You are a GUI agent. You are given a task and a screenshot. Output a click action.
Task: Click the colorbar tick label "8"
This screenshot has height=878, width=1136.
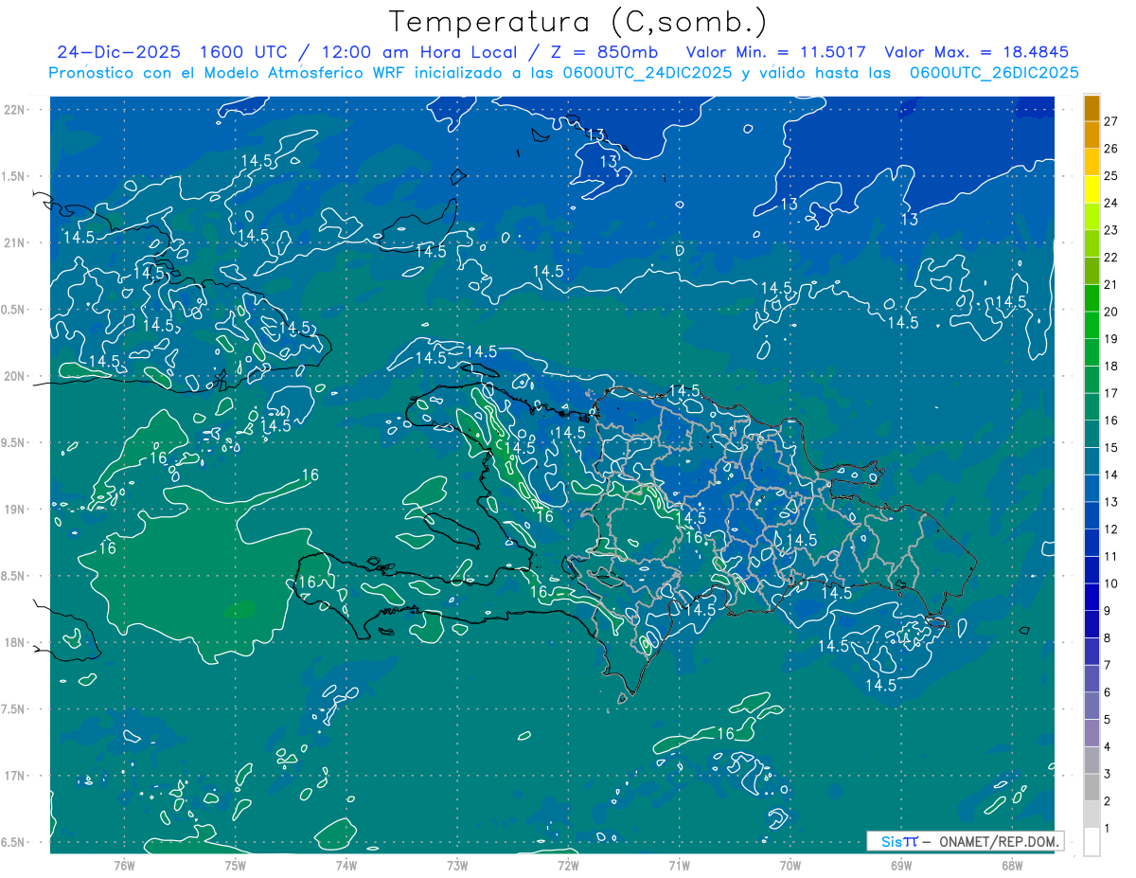click(x=1108, y=637)
